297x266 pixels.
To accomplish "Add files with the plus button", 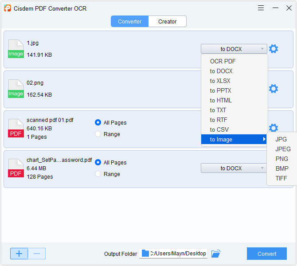I will point(19,254).
